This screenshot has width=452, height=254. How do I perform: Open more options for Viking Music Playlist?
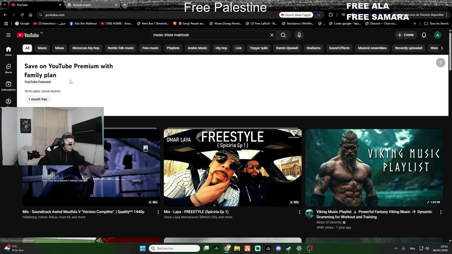point(441,212)
